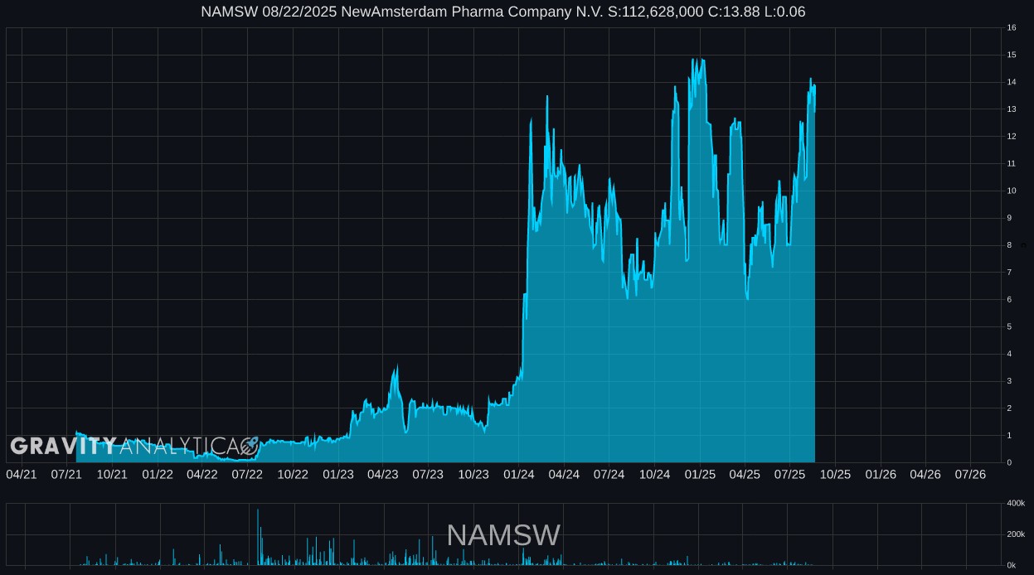Pick price axis label 13
Image resolution: width=1034 pixels, height=575 pixels.
[x=1012, y=109]
